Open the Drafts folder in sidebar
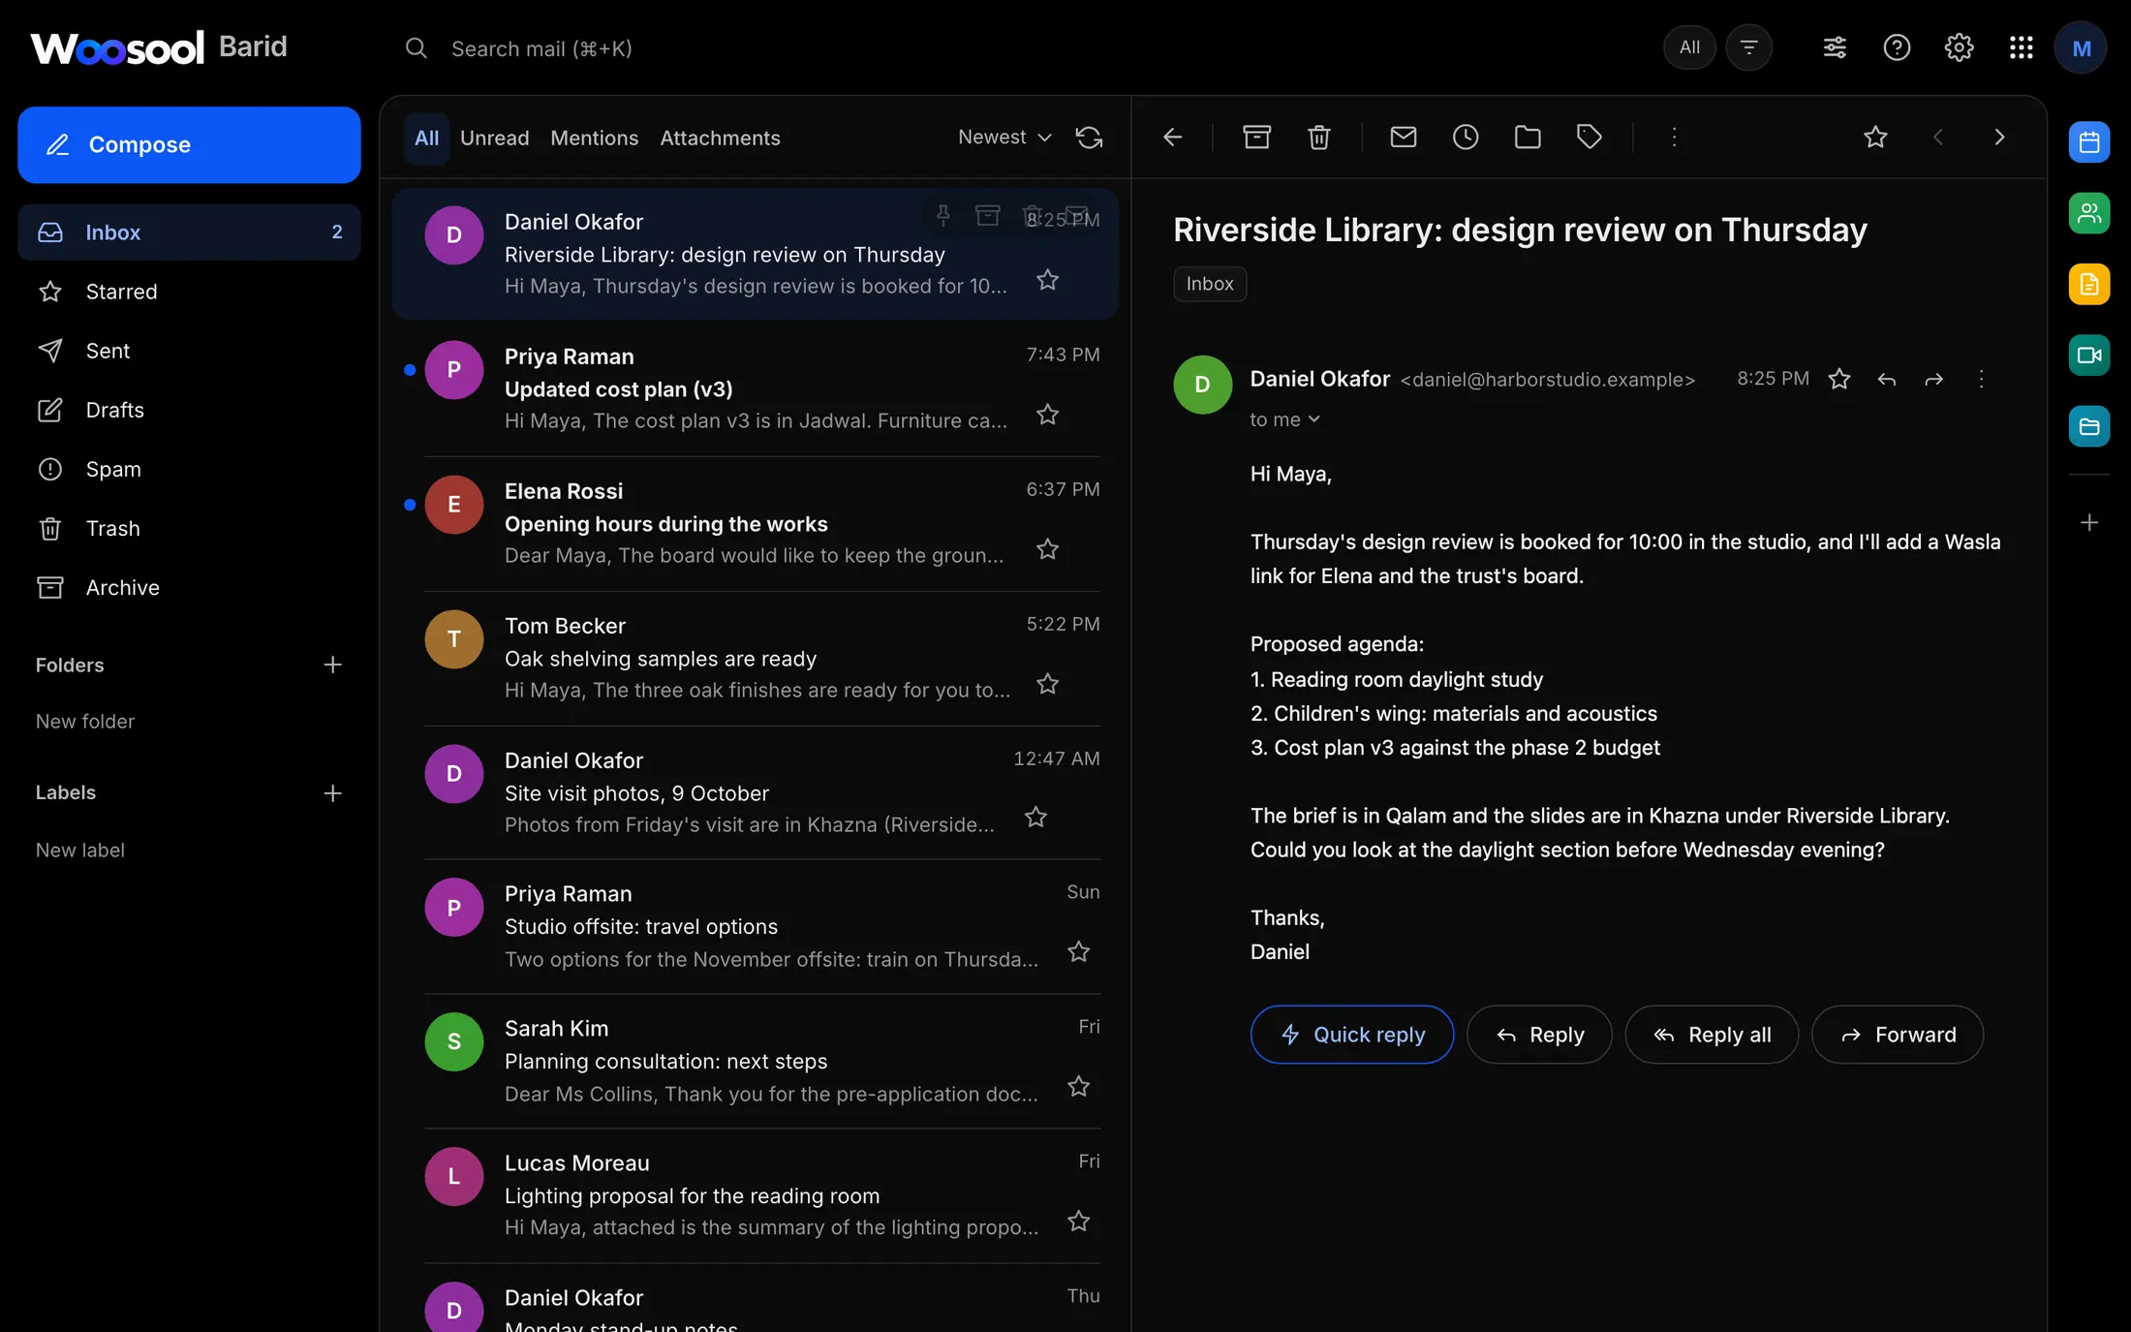This screenshot has height=1332, width=2131. pyautogui.click(x=189, y=410)
